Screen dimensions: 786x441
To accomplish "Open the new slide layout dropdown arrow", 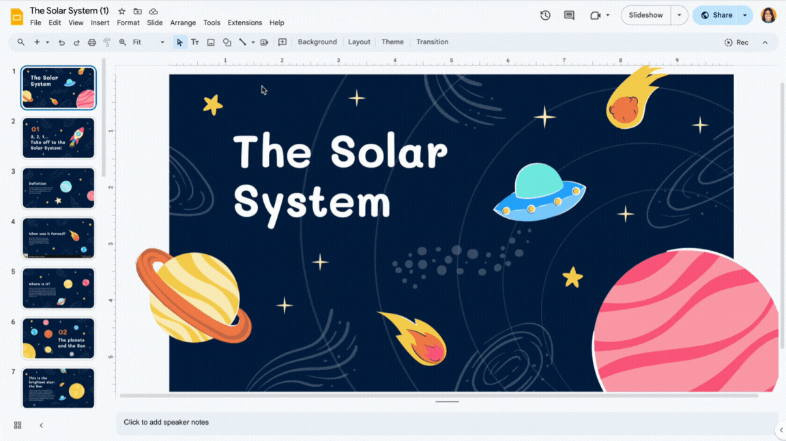I will point(48,42).
